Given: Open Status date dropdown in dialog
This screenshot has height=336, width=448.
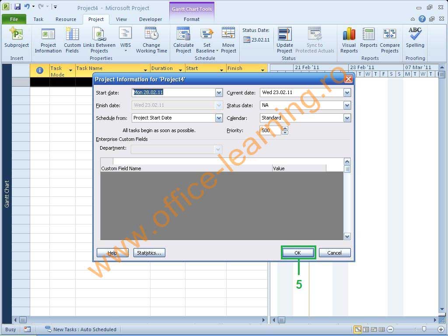Looking at the screenshot, I should point(347,105).
